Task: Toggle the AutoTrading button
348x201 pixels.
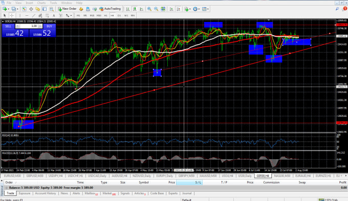Action: click(110, 9)
